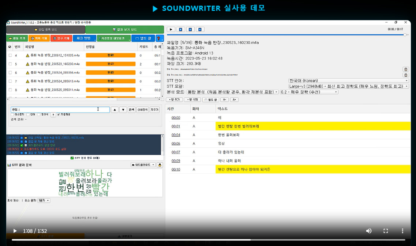
Task: Copy the second hash using lower clipboard icon
Action: click(406, 75)
